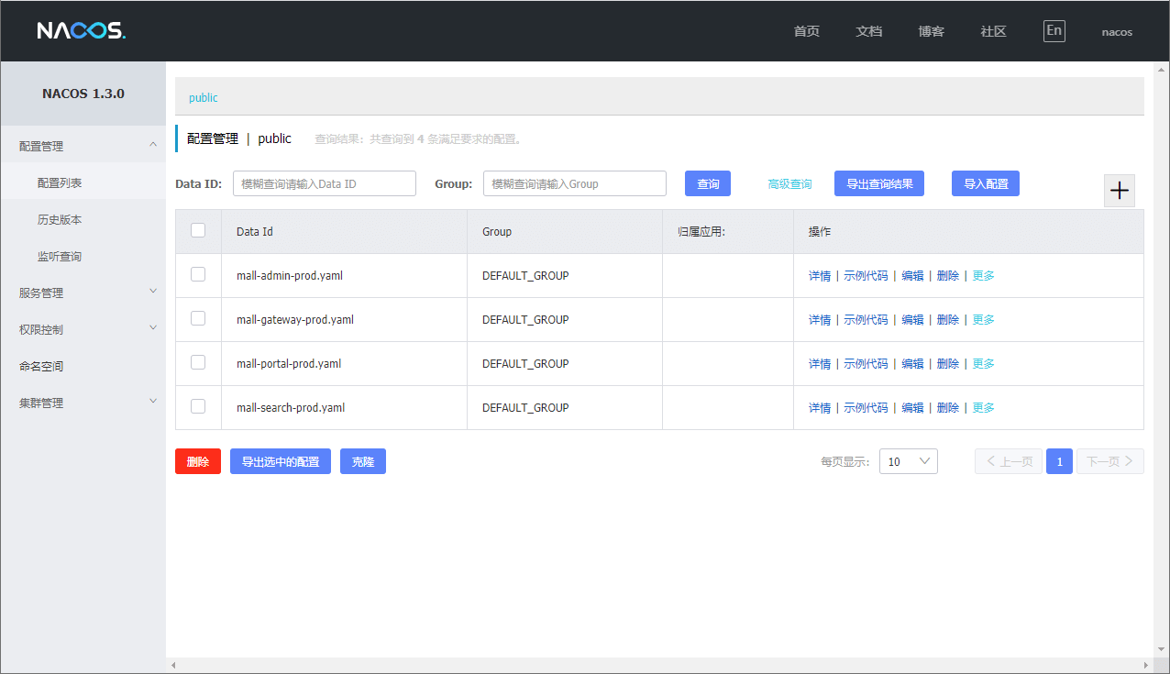Image resolution: width=1170 pixels, height=674 pixels.
Task: Switch language with the En icon
Action: 1054,31
